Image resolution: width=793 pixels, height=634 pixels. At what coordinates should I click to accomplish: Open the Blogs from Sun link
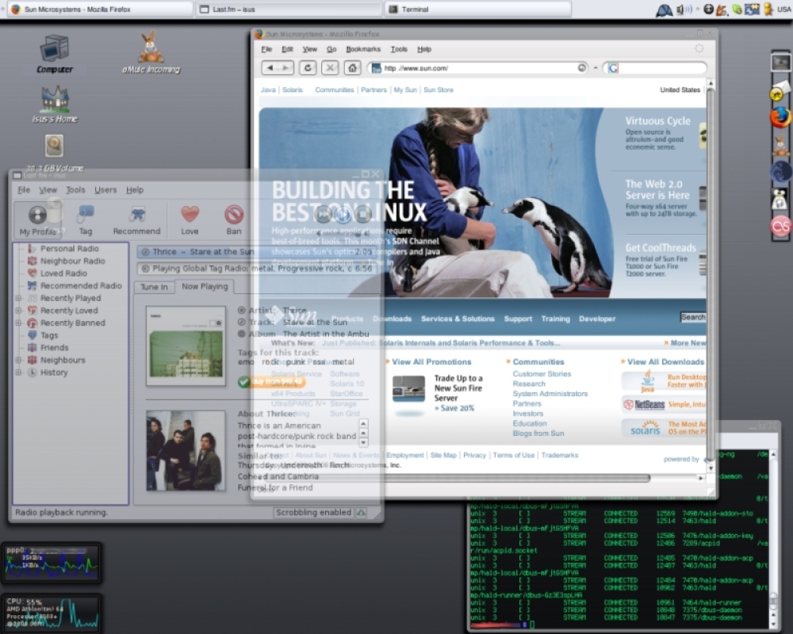point(538,433)
